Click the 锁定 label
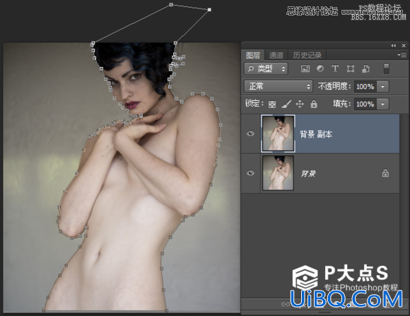Screen dimensions: 410x316 point(254,103)
